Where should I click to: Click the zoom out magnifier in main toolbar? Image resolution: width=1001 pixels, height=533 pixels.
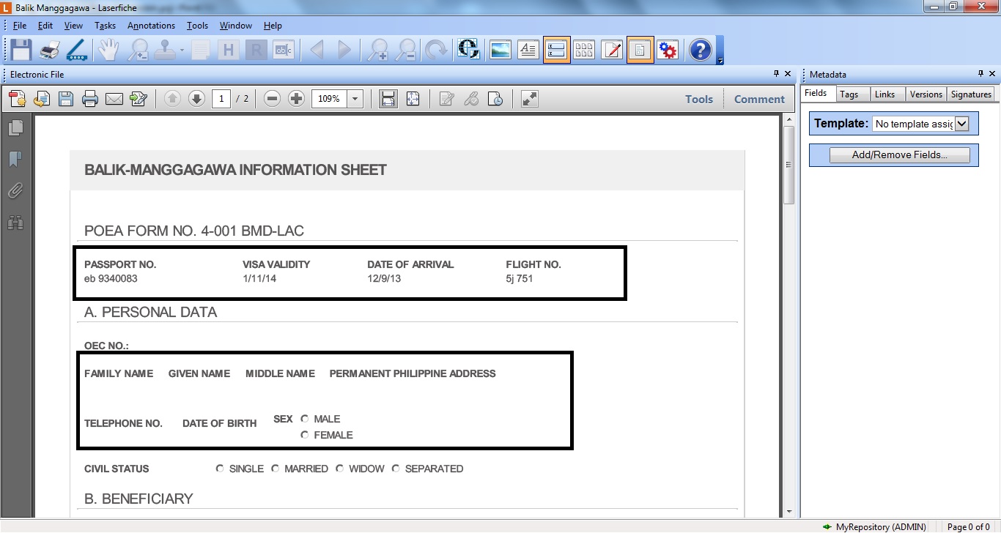coord(405,50)
